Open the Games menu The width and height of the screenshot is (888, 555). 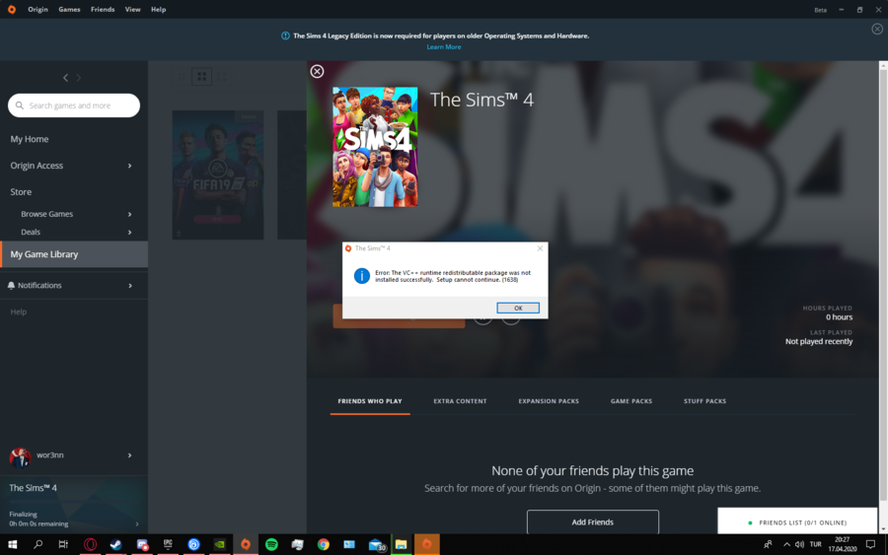[69, 10]
